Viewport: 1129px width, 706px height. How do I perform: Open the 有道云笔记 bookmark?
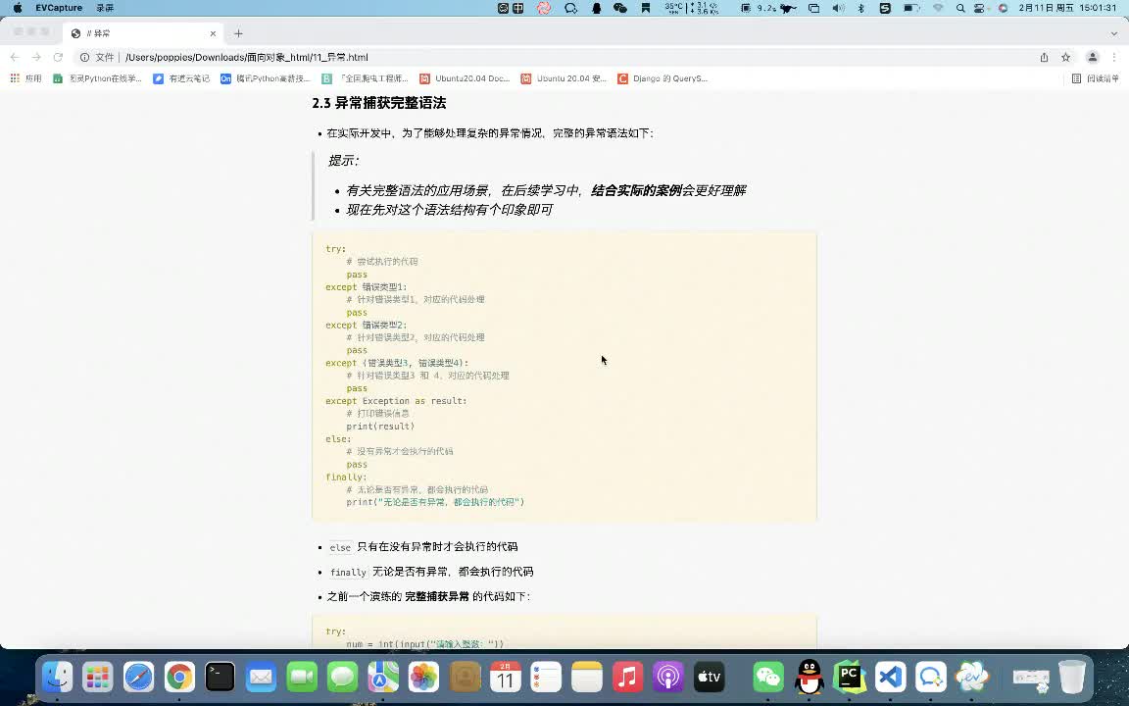(x=181, y=78)
